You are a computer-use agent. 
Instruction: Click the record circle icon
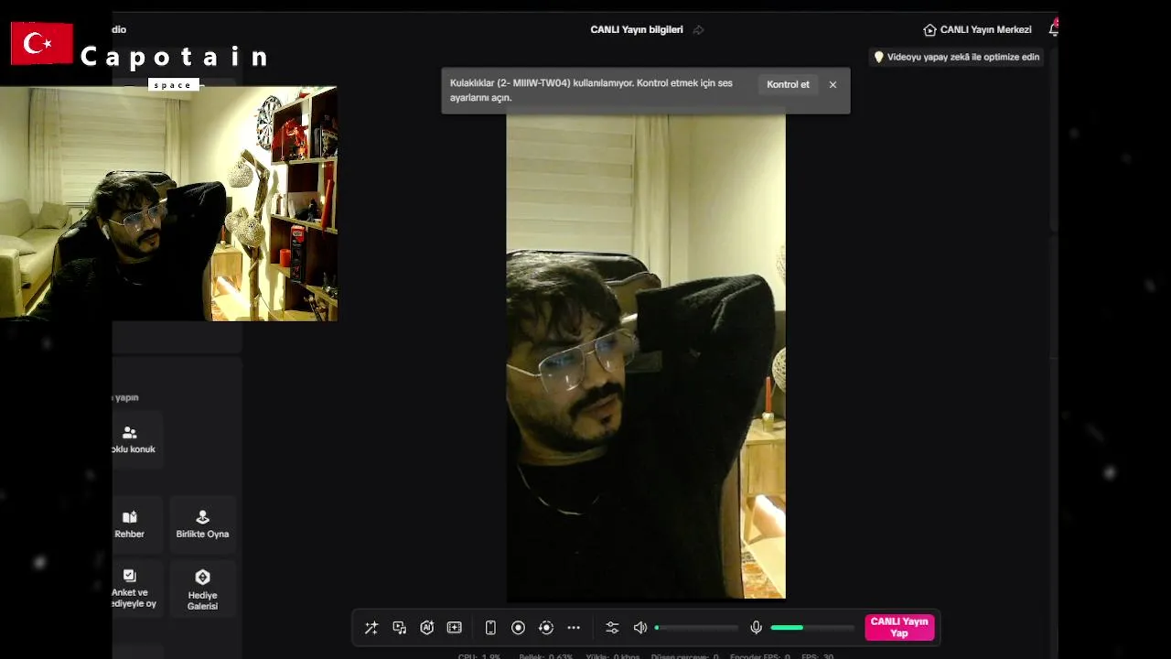tap(518, 628)
